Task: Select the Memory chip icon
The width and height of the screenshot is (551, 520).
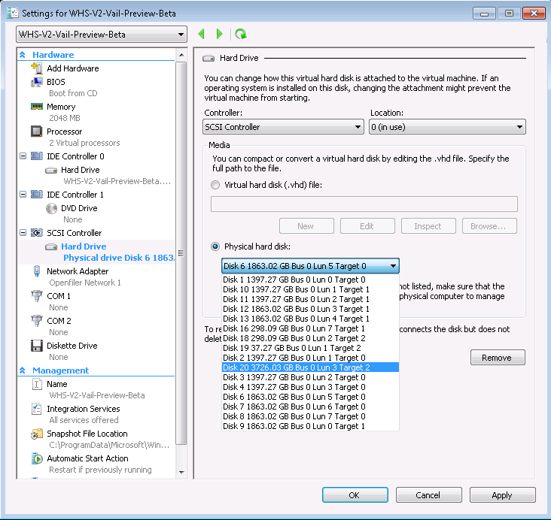Action: point(36,107)
